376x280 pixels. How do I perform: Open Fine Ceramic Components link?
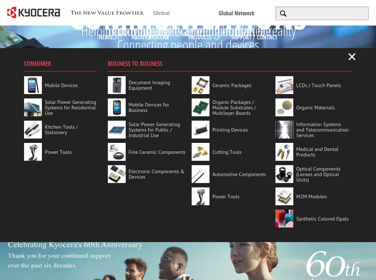click(x=157, y=152)
